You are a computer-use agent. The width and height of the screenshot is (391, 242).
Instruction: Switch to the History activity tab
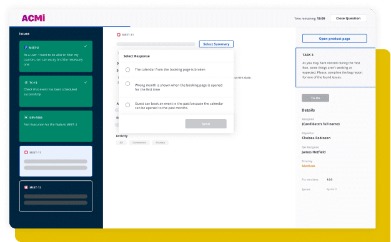pyautogui.click(x=160, y=143)
